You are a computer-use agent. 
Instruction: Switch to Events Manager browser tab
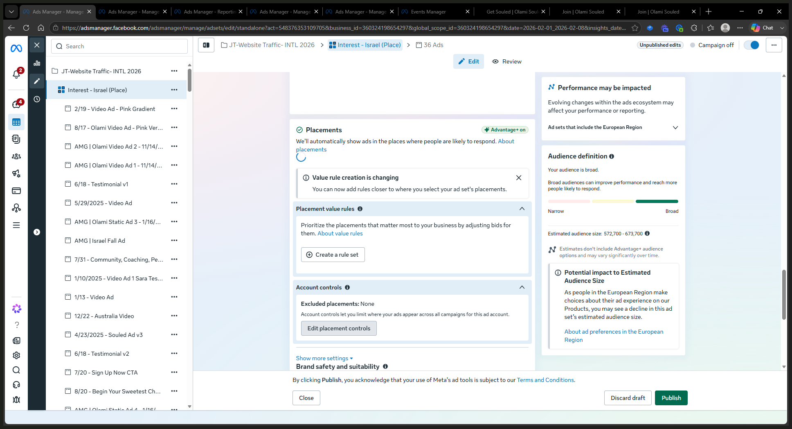point(436,12)
